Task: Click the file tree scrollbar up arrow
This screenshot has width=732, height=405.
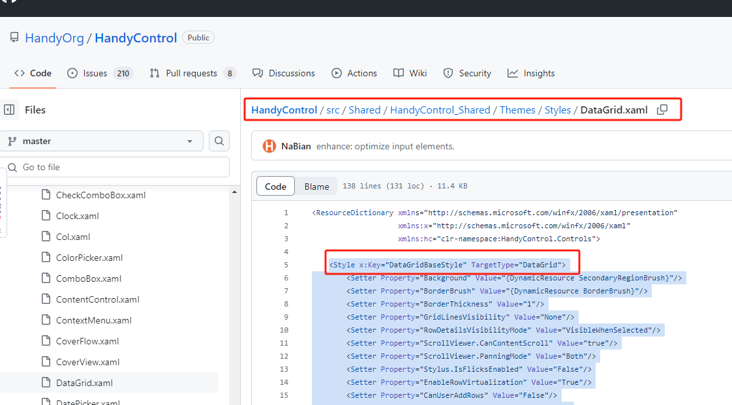Action: (234, 192)
